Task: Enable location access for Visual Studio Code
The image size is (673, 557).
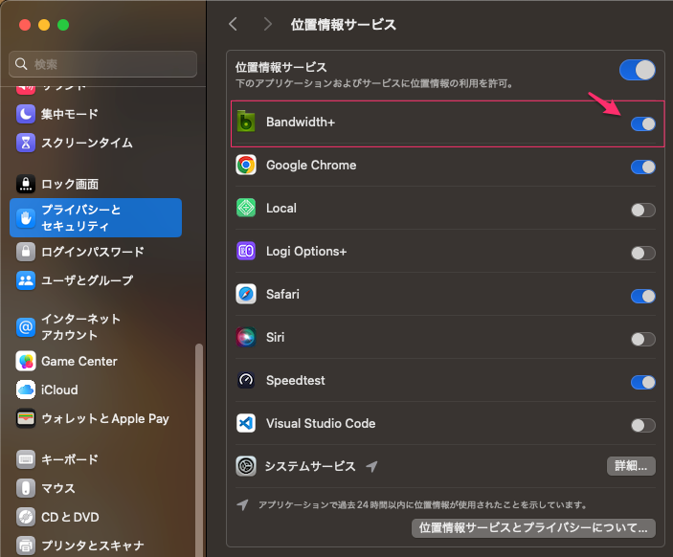Action: (642, 425)
